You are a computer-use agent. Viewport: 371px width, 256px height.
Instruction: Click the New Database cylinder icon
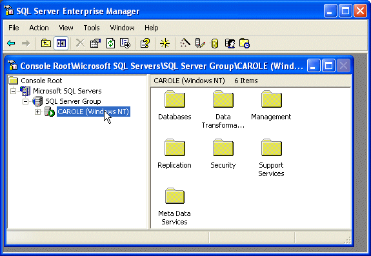(x=215, y=43)
